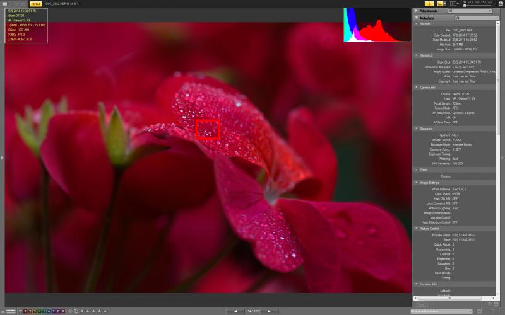Image resolution: width=505 pixels, height=315 pixels.
Task: Collapse the Flash group
Action: [417, 169]
